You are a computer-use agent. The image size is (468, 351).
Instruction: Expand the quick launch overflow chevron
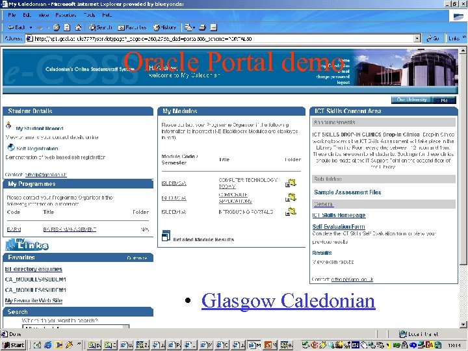[x=79, y=344]
